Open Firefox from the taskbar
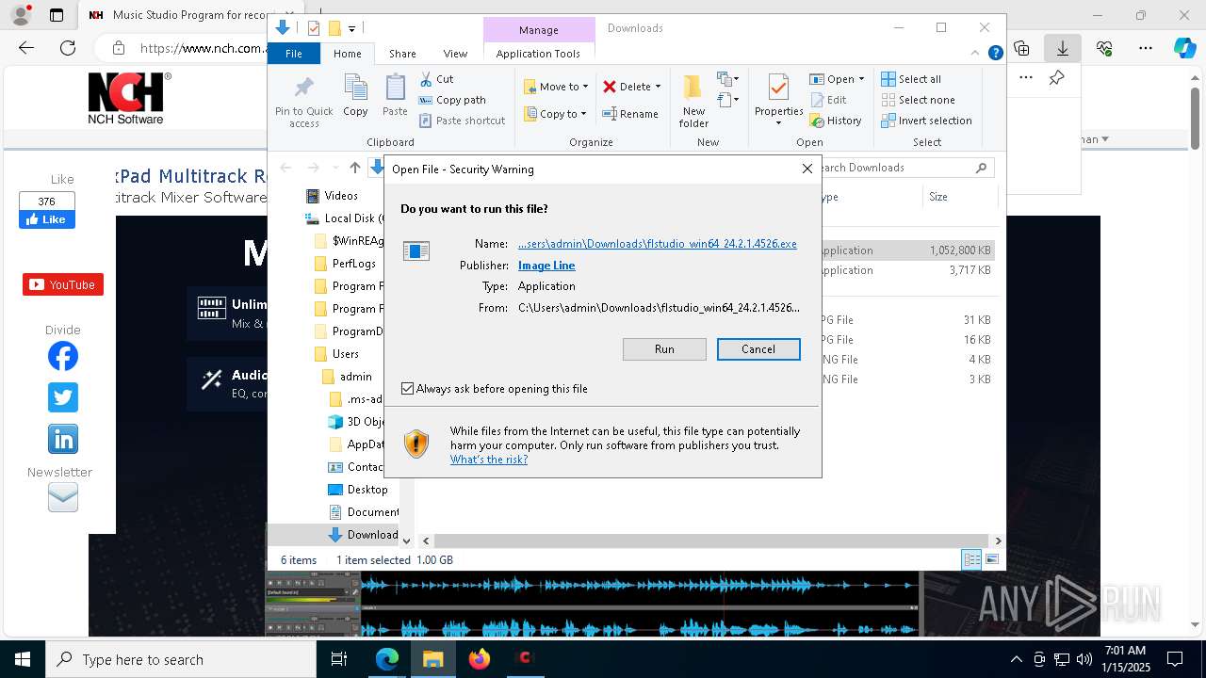 click(x=480, y=659)
